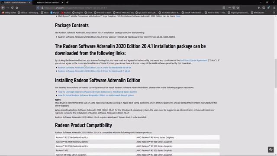Bookmark this page with the star

coord(238,8)
